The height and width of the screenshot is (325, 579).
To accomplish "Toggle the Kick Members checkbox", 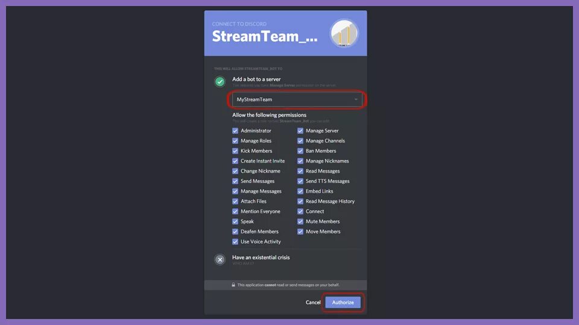I will coord(235,151).
